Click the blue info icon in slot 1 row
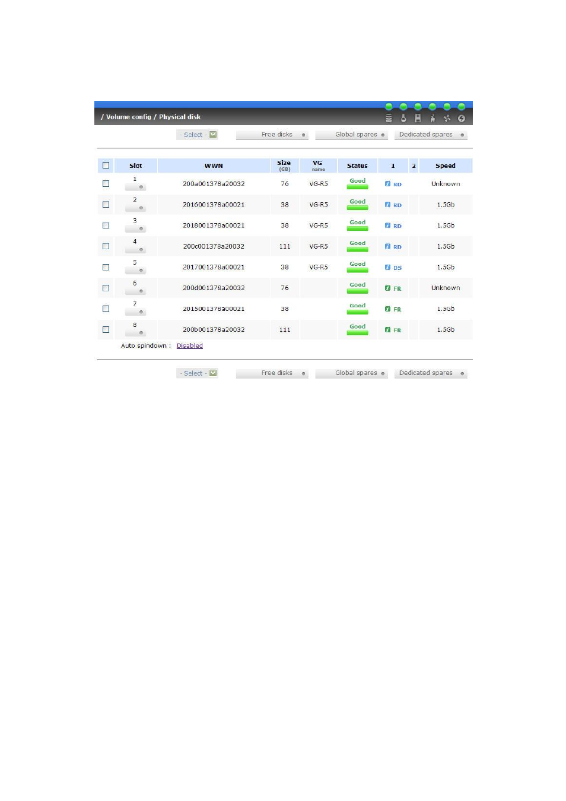The width and height of the screenshot is (566, 801). (x=387, y=184)
